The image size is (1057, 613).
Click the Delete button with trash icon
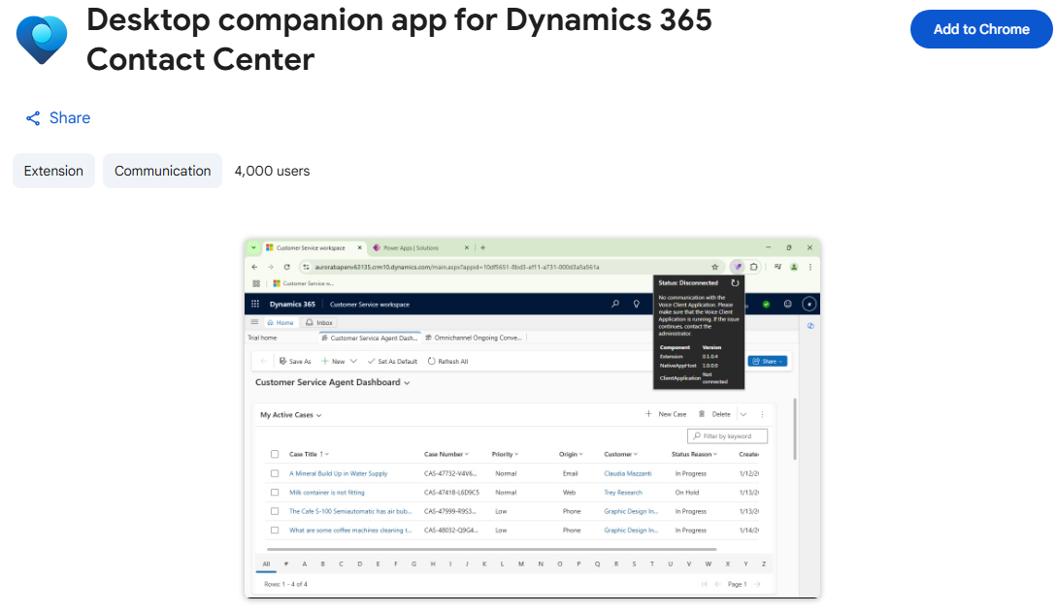pyautogui.click(x=714, y=414)
